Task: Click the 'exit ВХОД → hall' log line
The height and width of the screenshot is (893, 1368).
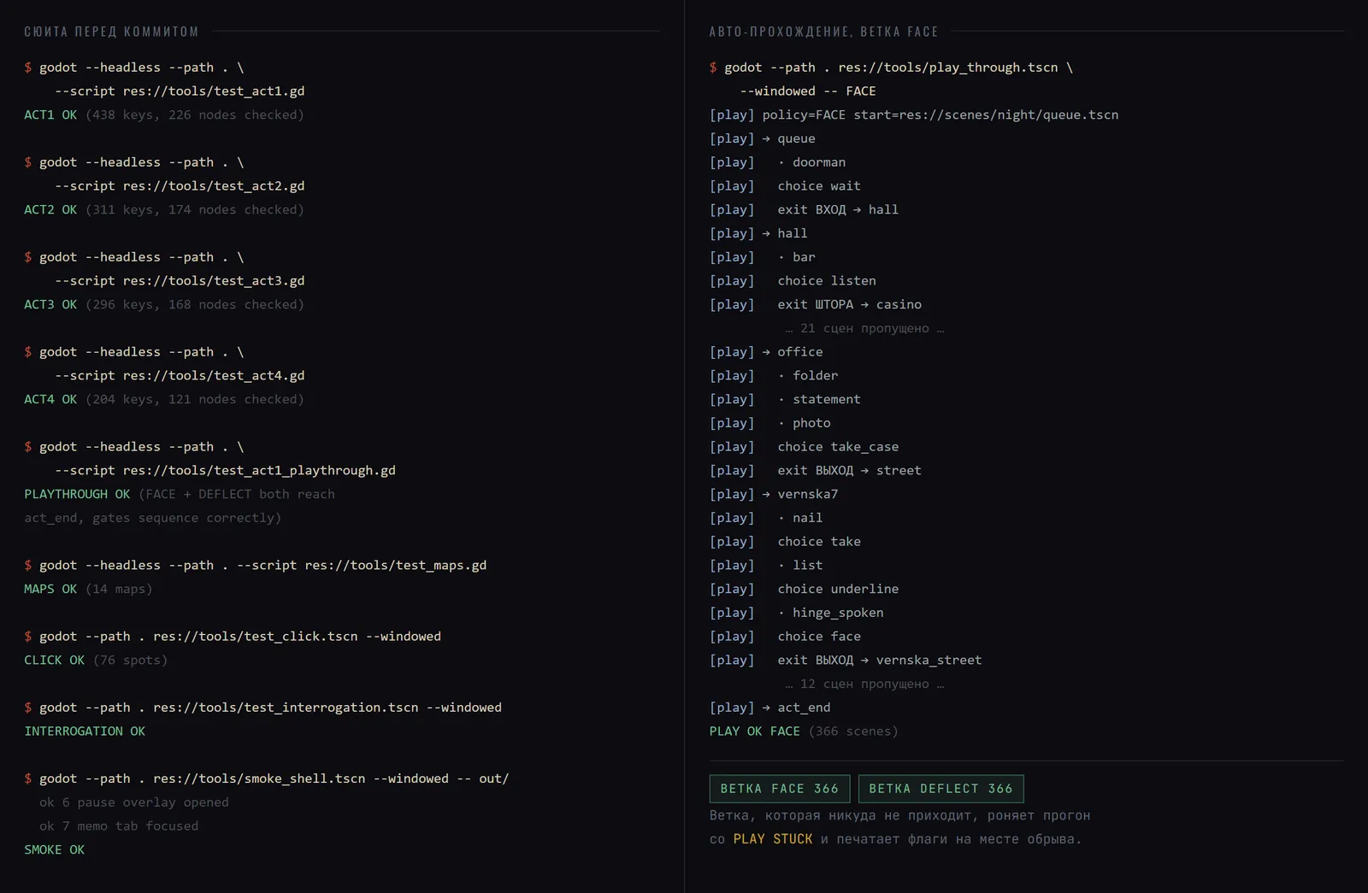Action: click(804, 209)
